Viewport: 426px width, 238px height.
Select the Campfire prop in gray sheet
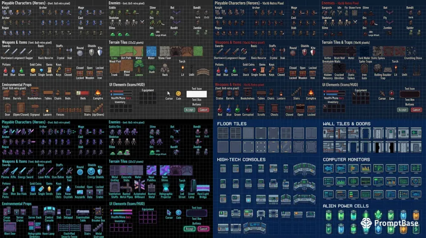(x=98, y=93)
